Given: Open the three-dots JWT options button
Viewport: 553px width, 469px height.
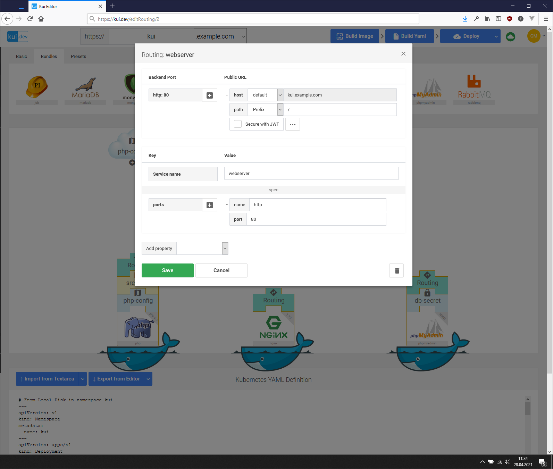Looking at the screenshot, I should click(x=292, y=124).
